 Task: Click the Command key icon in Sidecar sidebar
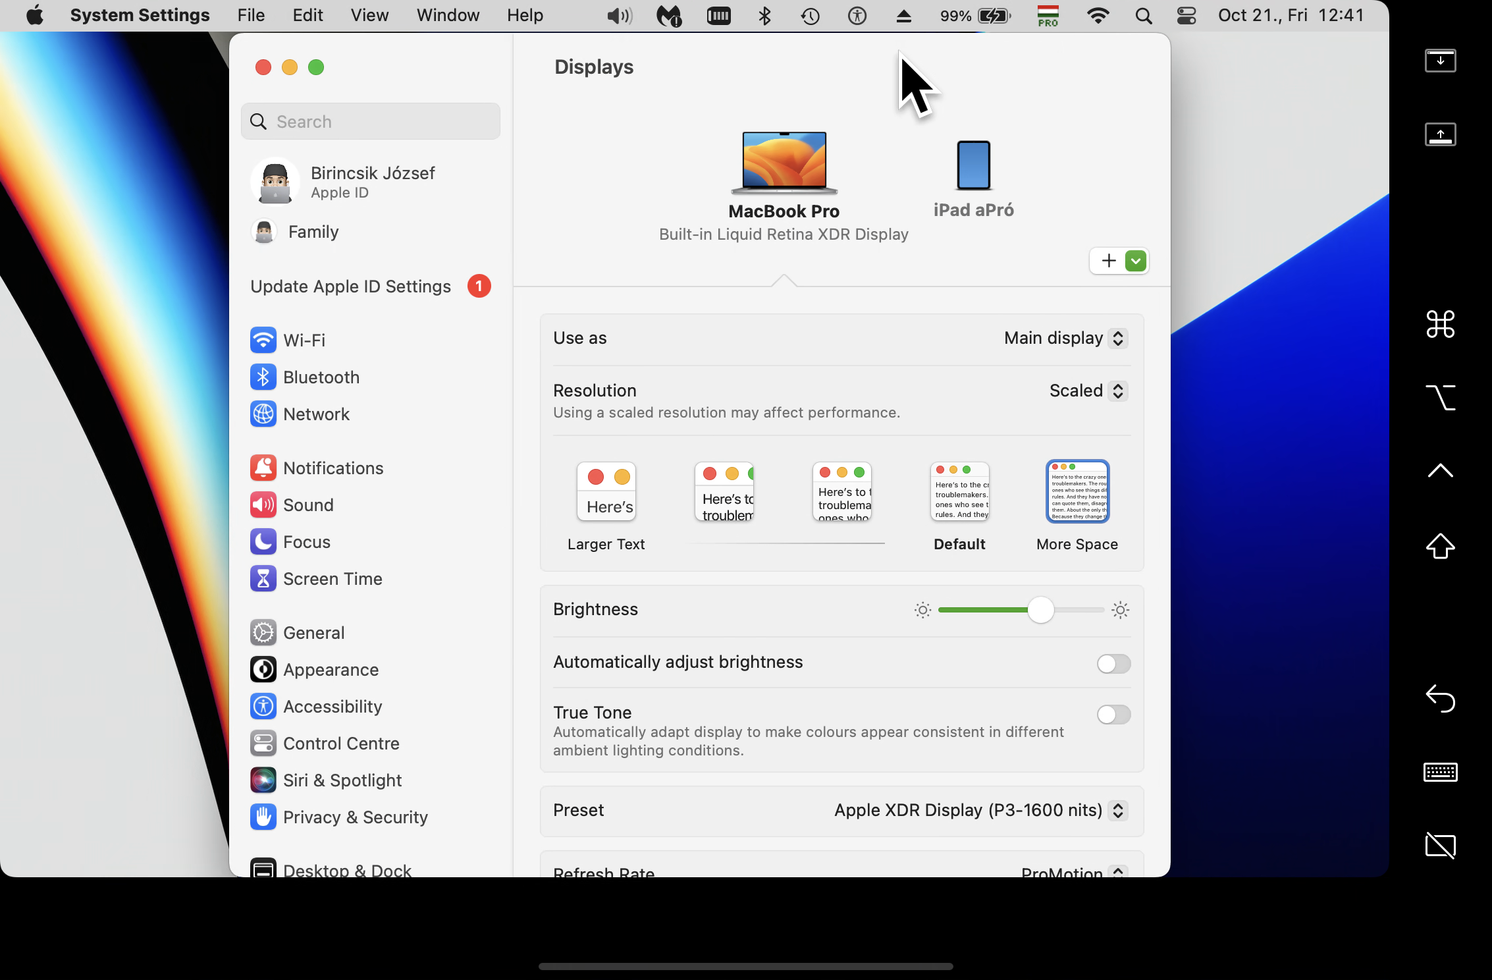[x=1440, y=324]
